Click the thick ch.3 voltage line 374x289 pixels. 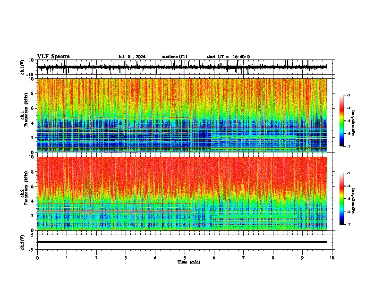182,242
